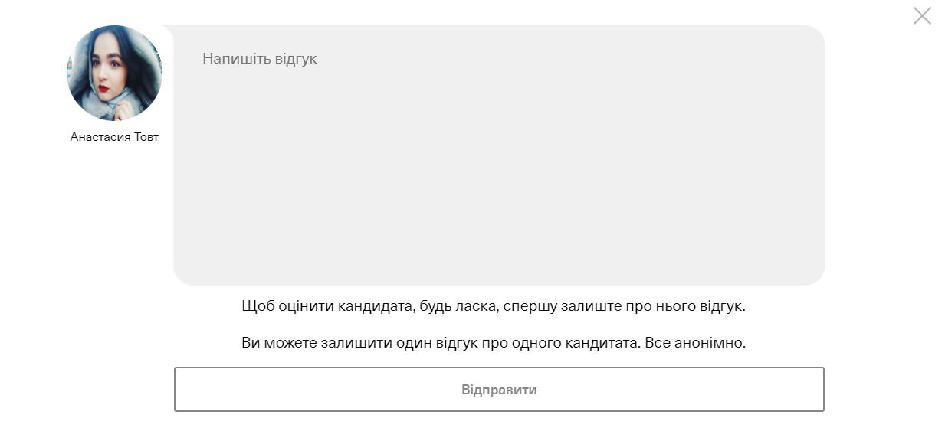This screenshot has width=945, height=428.
Task: Close the review dialog with the X
Action: [922, 16]
